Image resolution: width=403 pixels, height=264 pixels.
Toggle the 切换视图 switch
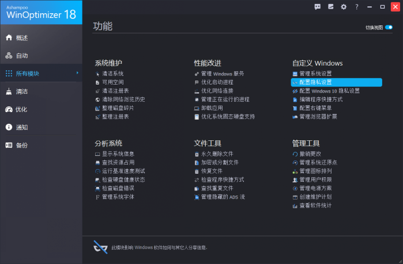click(x=389, y=27)
